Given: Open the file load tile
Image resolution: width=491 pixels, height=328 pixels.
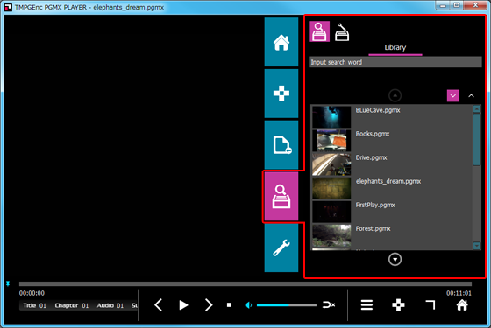Looking at the screenshot, I should tap(281, 145).
